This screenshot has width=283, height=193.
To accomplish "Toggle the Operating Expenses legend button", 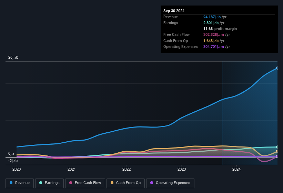I will 170,183.
